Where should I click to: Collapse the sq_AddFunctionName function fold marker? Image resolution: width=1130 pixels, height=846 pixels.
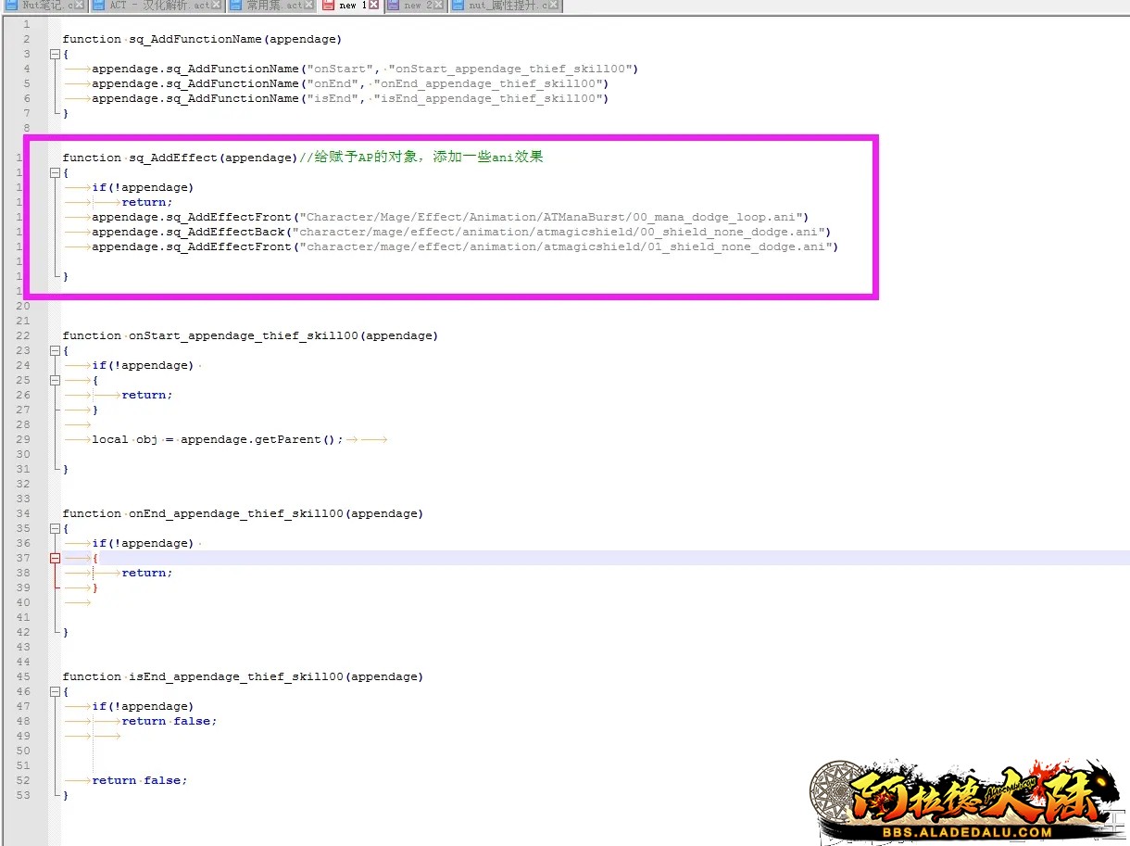(x=55, y=54)
